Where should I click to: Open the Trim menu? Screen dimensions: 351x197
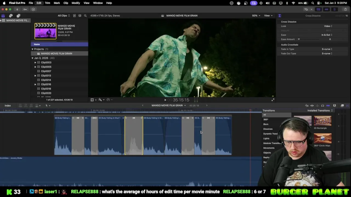pyautogui.click(x=47, y=3)
